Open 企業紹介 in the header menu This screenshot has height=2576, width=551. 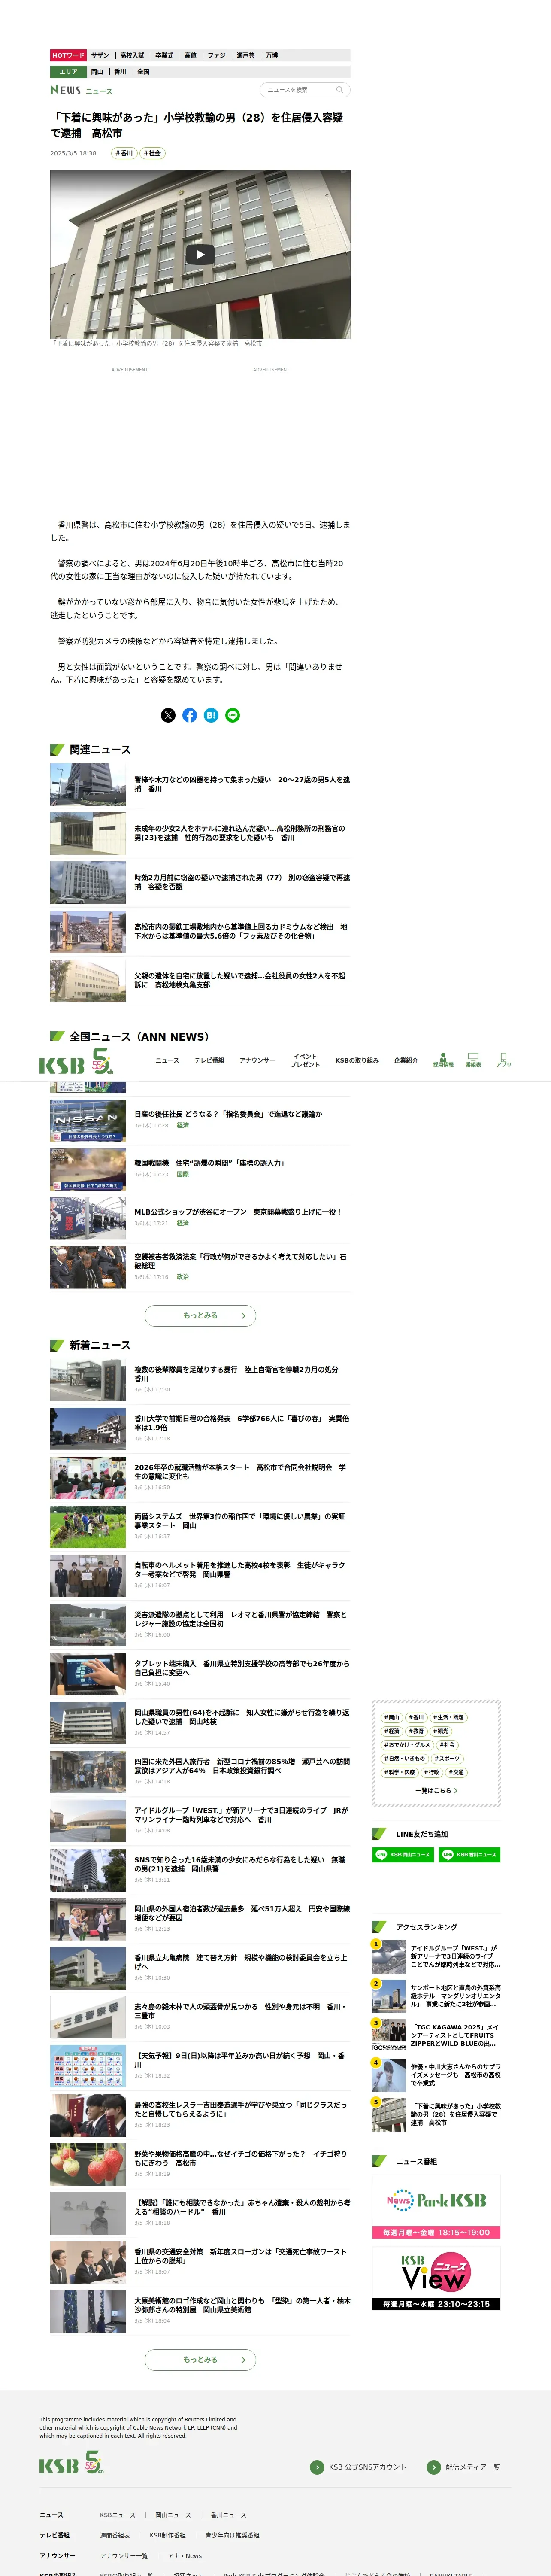point(406,1060)
